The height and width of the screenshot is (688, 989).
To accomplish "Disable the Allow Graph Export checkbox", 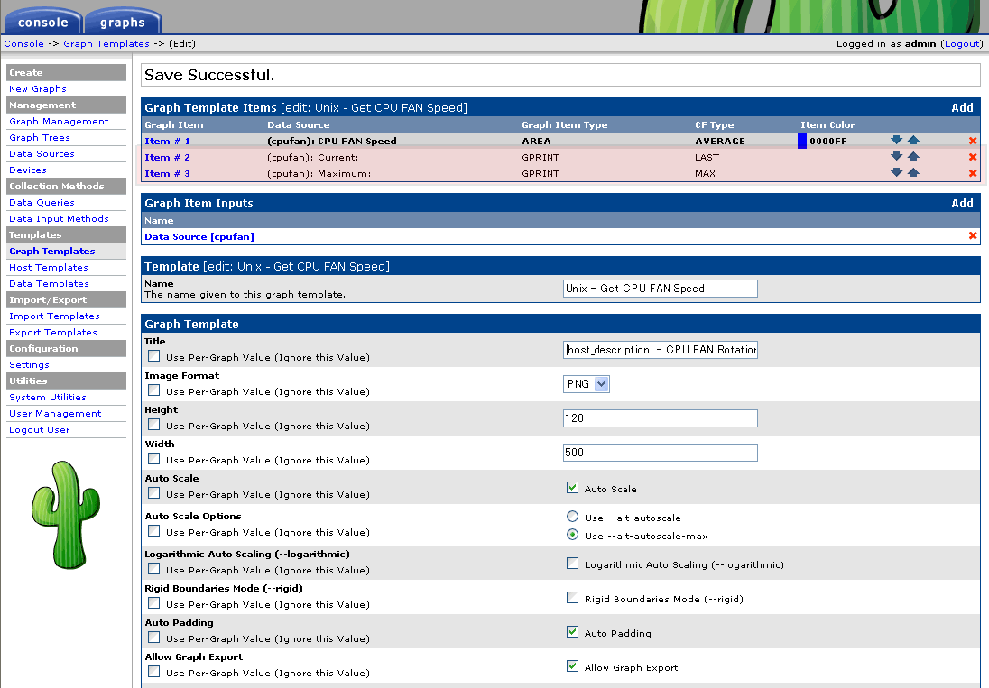I will coord(572,666).
